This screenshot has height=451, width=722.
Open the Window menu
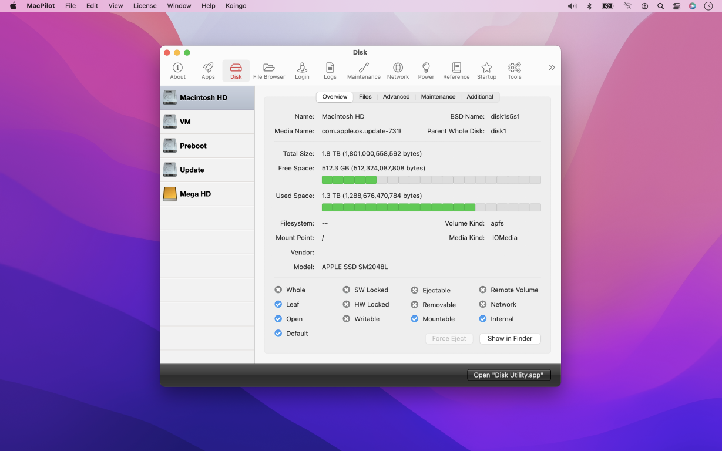tap(179, 6)
